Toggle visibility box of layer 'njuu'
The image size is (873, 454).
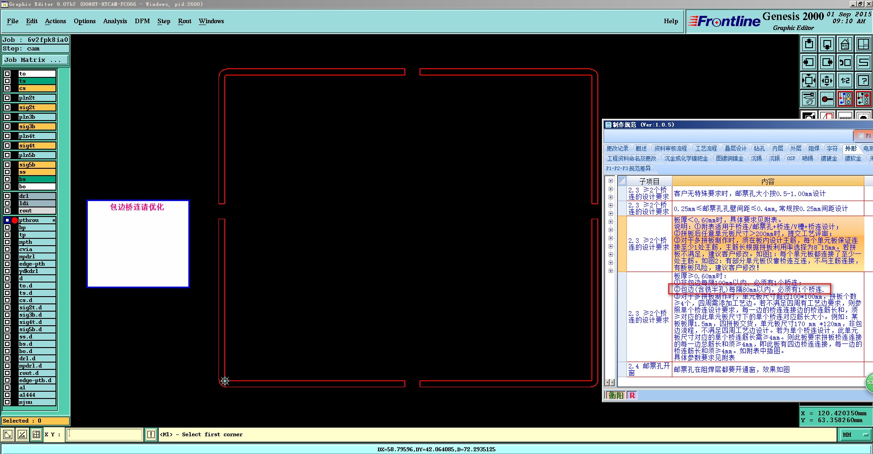[x=7, y=402]
